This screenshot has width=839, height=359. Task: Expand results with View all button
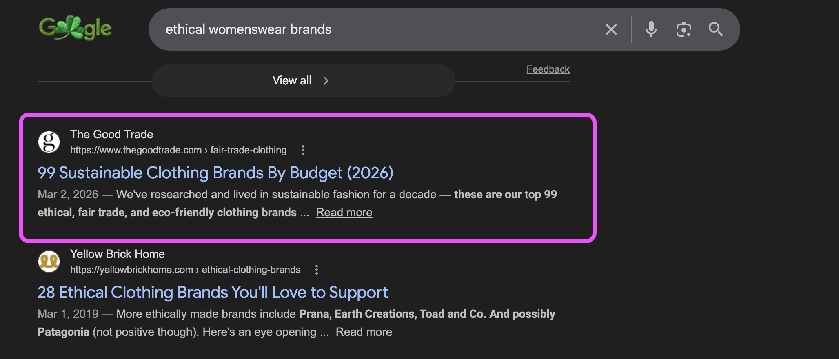click(x=303, y=81)
